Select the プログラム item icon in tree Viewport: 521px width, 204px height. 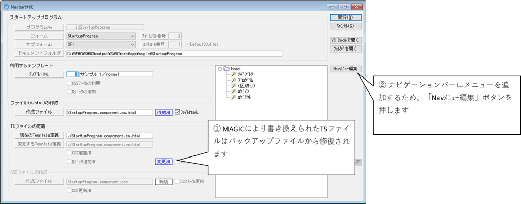click(x=233, y=80)
